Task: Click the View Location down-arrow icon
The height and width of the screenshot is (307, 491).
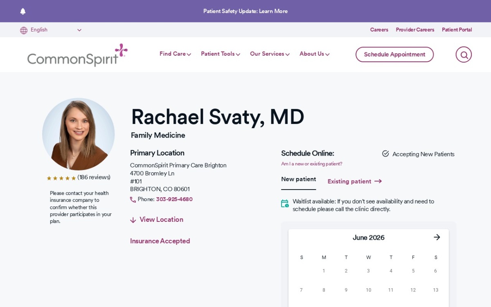Action: (x=133, y=220)
